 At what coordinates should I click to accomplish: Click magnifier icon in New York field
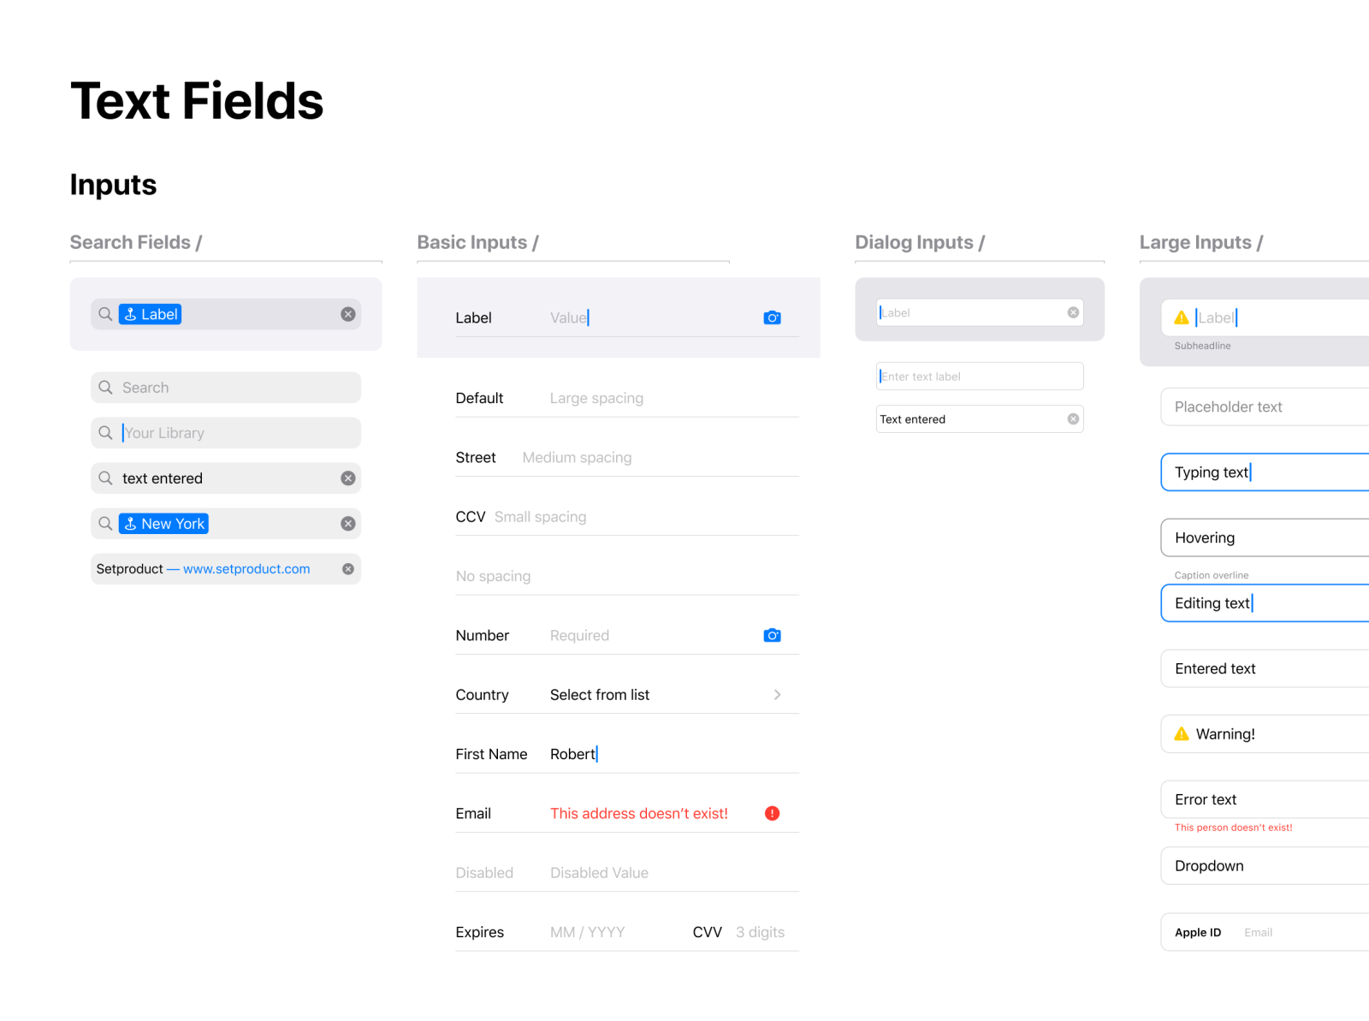[x=105, y=524]
